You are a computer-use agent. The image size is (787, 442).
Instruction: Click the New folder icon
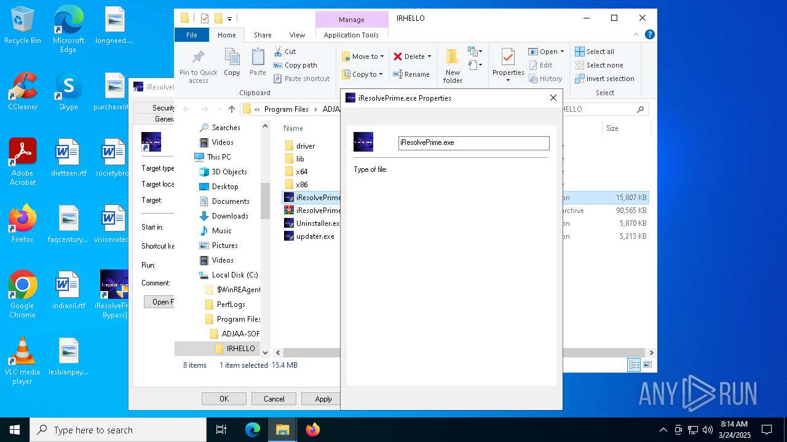tap(453, 57)
